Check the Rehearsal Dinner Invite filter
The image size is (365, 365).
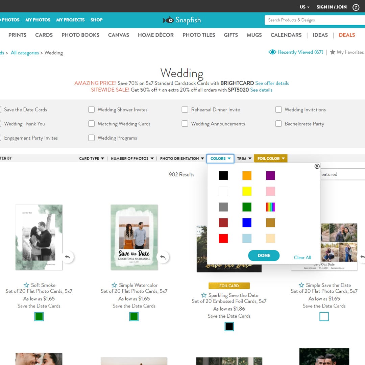[x=185, y=109]
